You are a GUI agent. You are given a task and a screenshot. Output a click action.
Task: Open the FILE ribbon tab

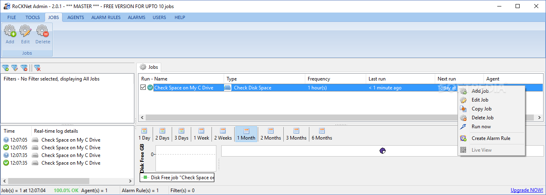[12, 17]
